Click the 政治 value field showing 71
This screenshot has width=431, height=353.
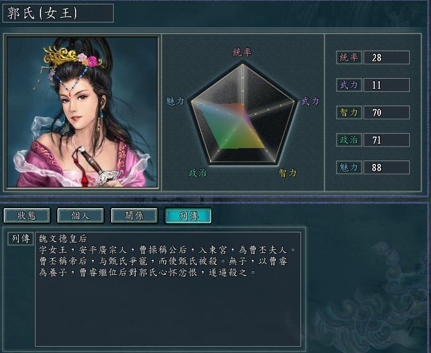pos(387,140)
